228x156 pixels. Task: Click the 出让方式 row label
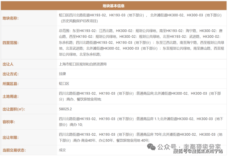11,74
